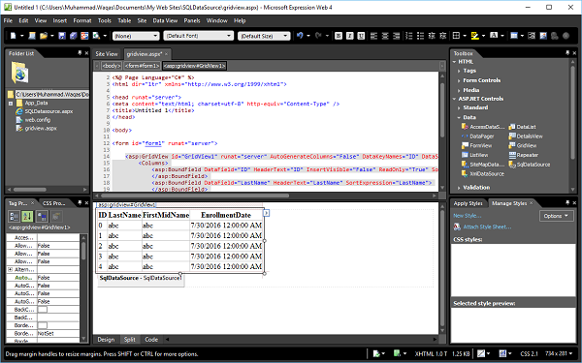This screenshot has height=363, width=582.
Task: Click the Highlight color icon
Action: click(474, 36)
